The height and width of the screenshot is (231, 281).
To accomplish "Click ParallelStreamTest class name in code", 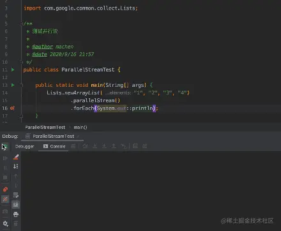I will point(88,70).
